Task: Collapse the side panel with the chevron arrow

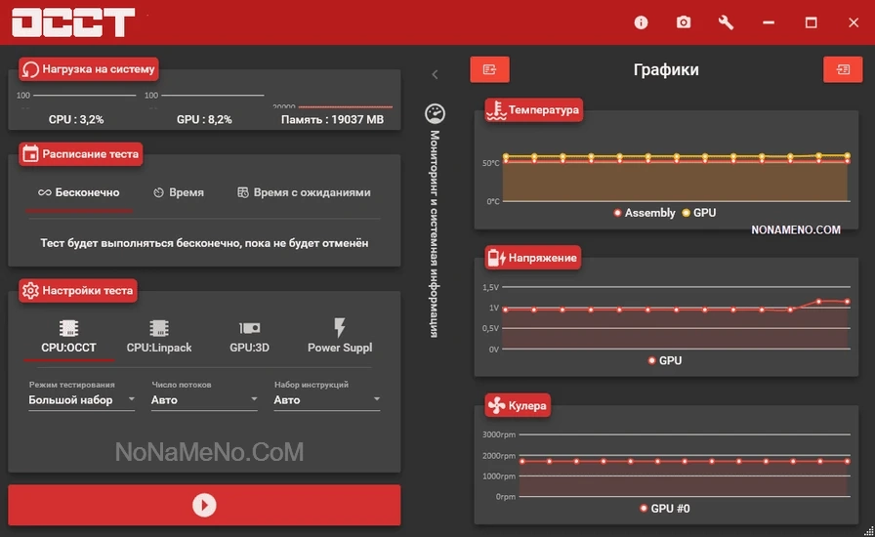Action: click(x=435, y=74)
